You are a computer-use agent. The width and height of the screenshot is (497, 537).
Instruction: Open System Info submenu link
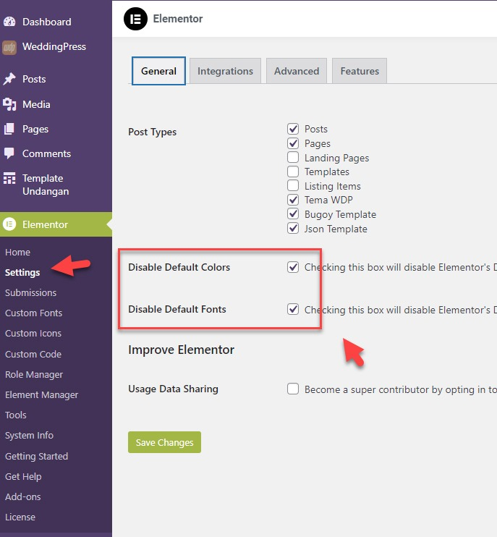coord(29,435)
